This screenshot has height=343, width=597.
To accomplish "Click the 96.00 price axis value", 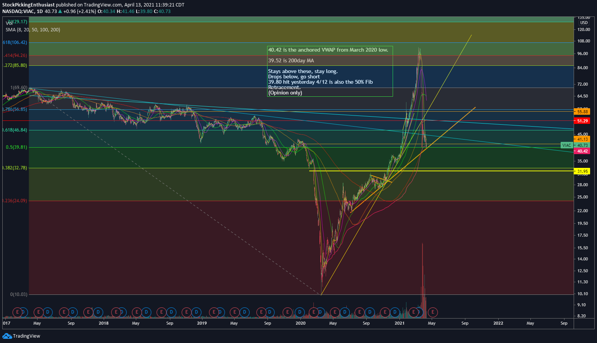I will point(583,54).
